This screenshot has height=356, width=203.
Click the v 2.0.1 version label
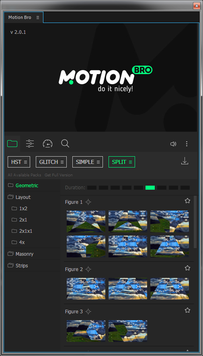tap(18, 32)
